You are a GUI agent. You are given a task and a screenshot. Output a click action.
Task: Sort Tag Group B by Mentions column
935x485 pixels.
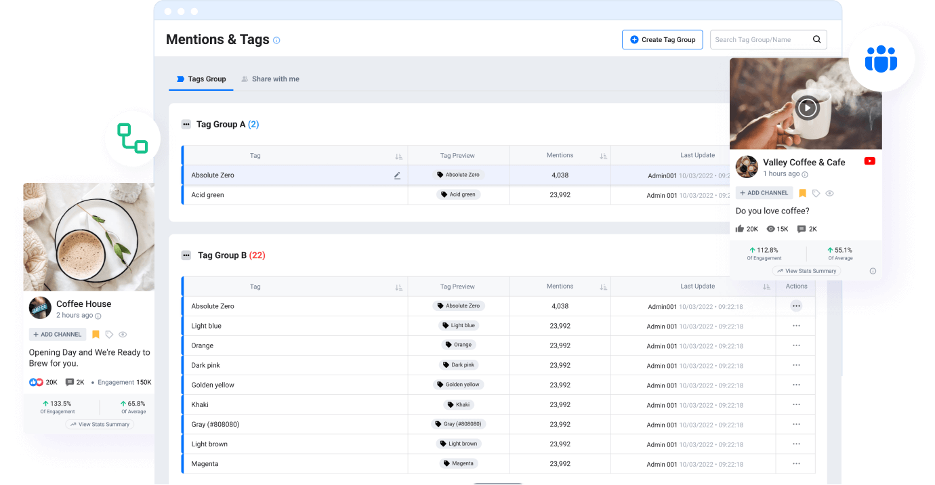[603, 286]
